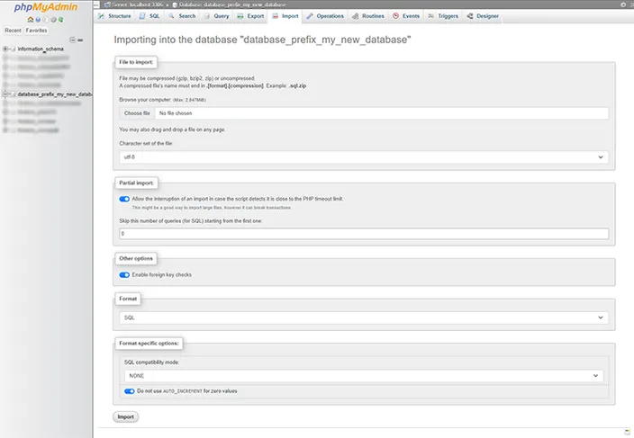Reload navigation panel green icon

61,20
